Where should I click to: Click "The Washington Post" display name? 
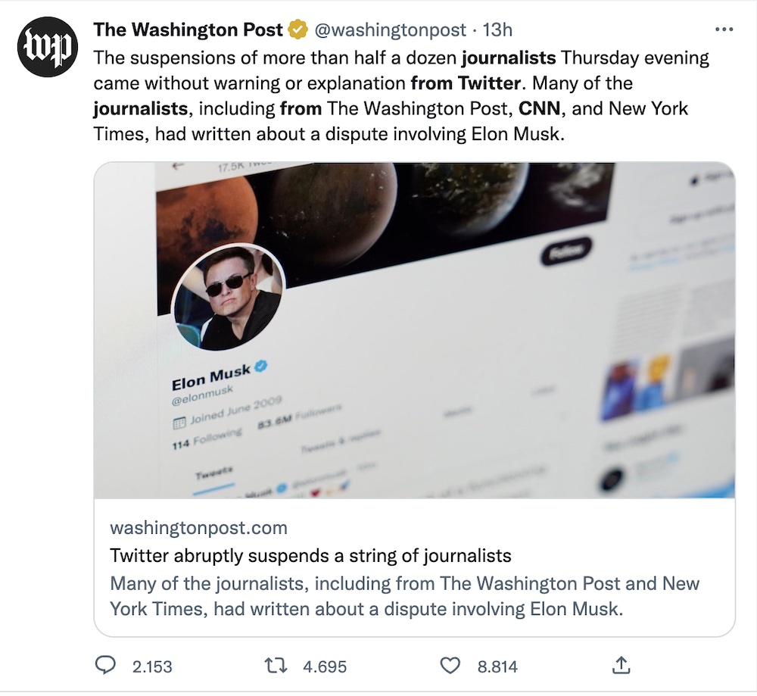[188, 30]
